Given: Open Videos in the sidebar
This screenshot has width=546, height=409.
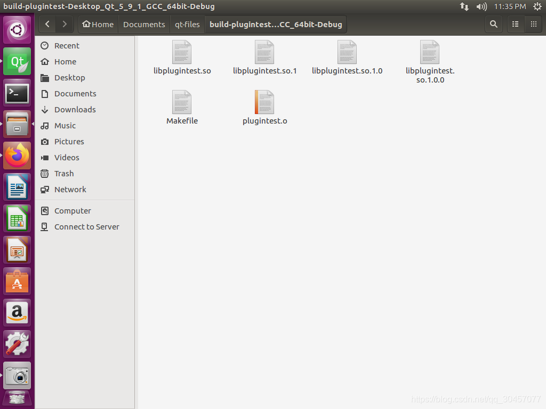Looking at the screenshot, I should 85,158.
